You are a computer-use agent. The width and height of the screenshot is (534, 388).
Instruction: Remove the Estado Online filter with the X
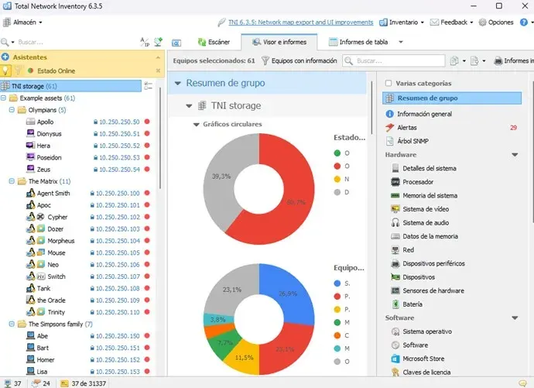158,70
